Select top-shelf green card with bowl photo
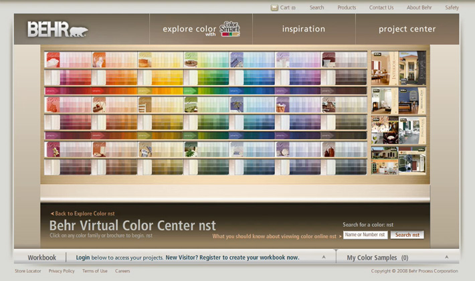Image resolution: width=475 pixels, height=281 pixels. point(191,60)
